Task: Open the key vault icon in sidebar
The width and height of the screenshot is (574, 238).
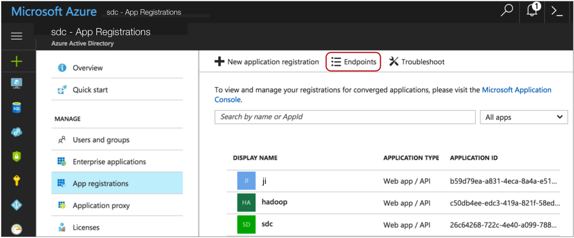Action: 17,181
